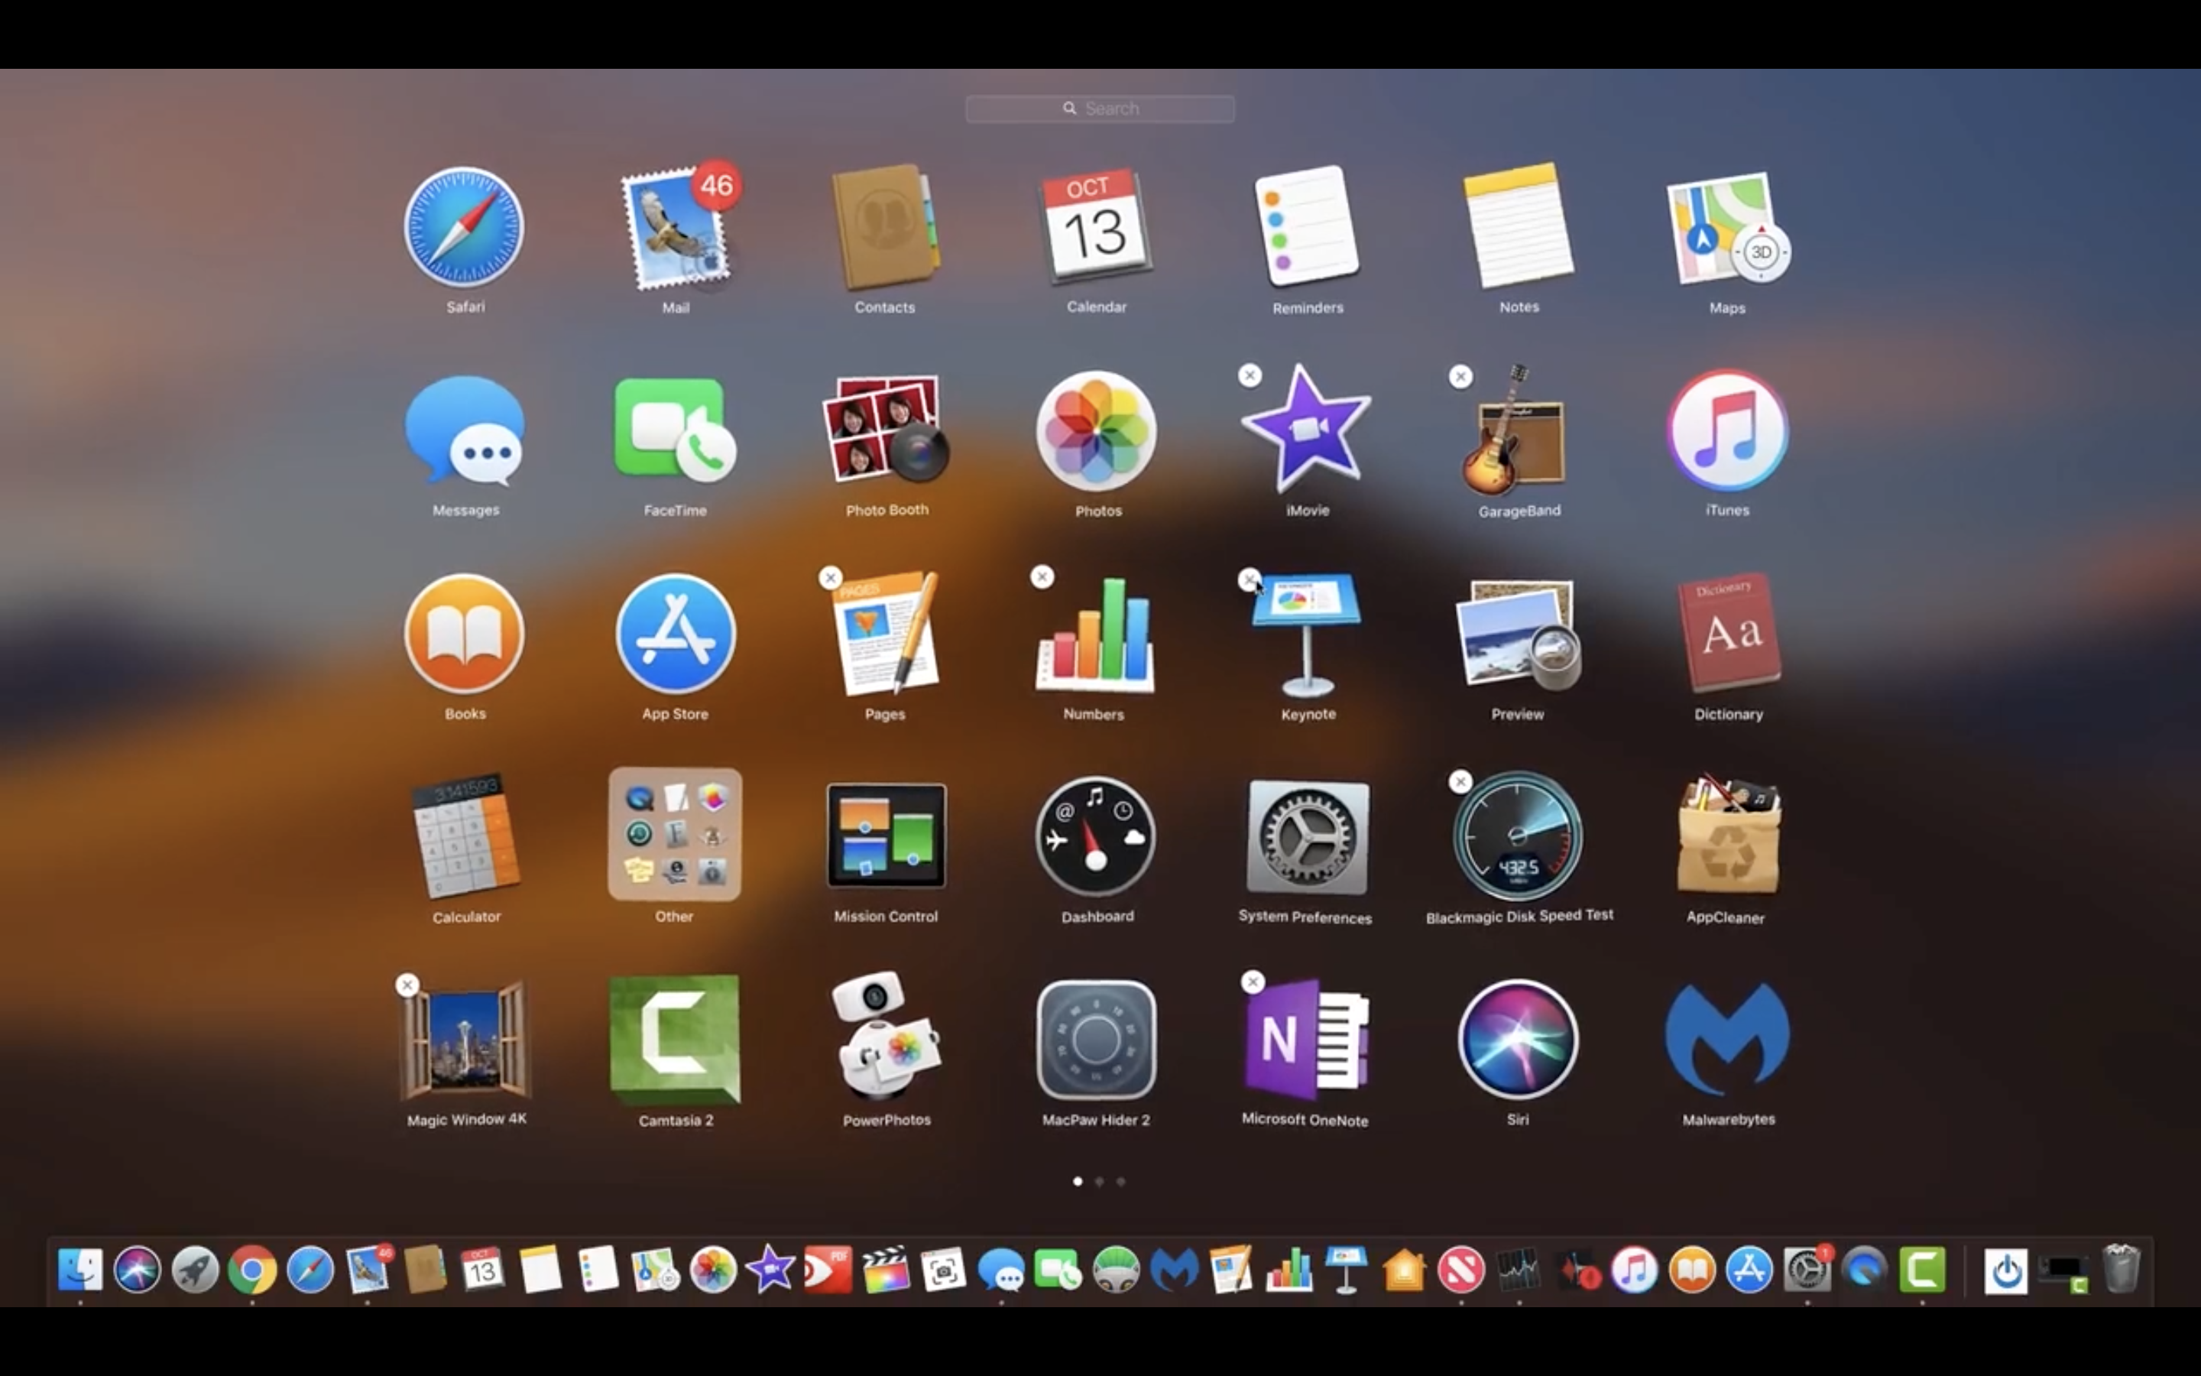Open the Launchpad Photos app icon
The width and height of the screenshot is (2201, 1376).
1097,431
